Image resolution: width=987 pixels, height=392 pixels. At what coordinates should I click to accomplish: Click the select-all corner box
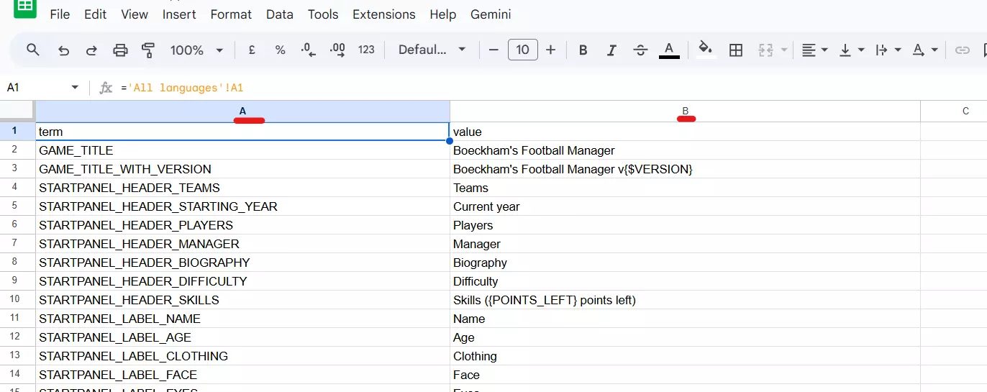click(x=17, y=111)
